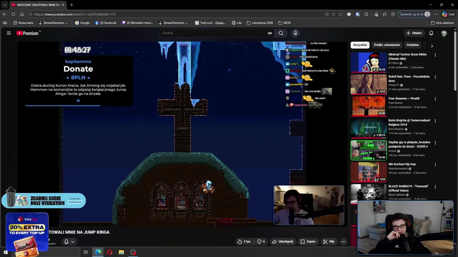Open the ABP ad blocker extension
The width and height of the screenshot is (458, 257).
tap(349, 14)
